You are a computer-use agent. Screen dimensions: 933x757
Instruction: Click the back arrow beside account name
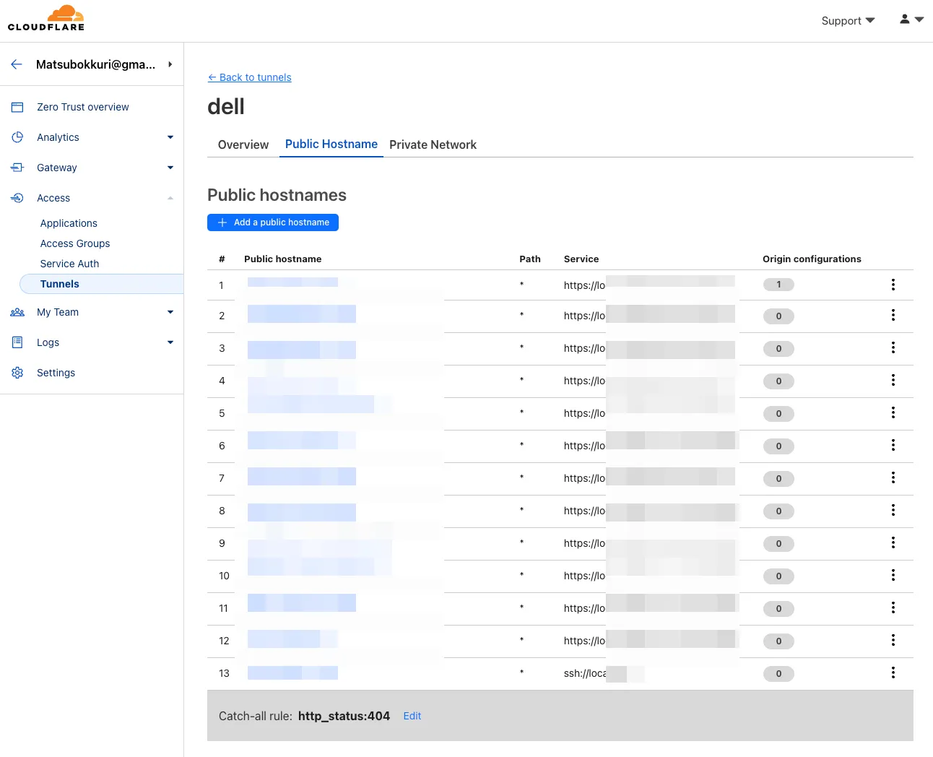[x=17, y=64]
